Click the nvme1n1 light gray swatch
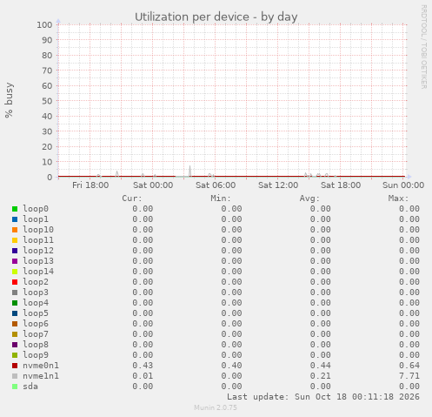This screenshot has width=432, height=417. click(x=15, y=376)
